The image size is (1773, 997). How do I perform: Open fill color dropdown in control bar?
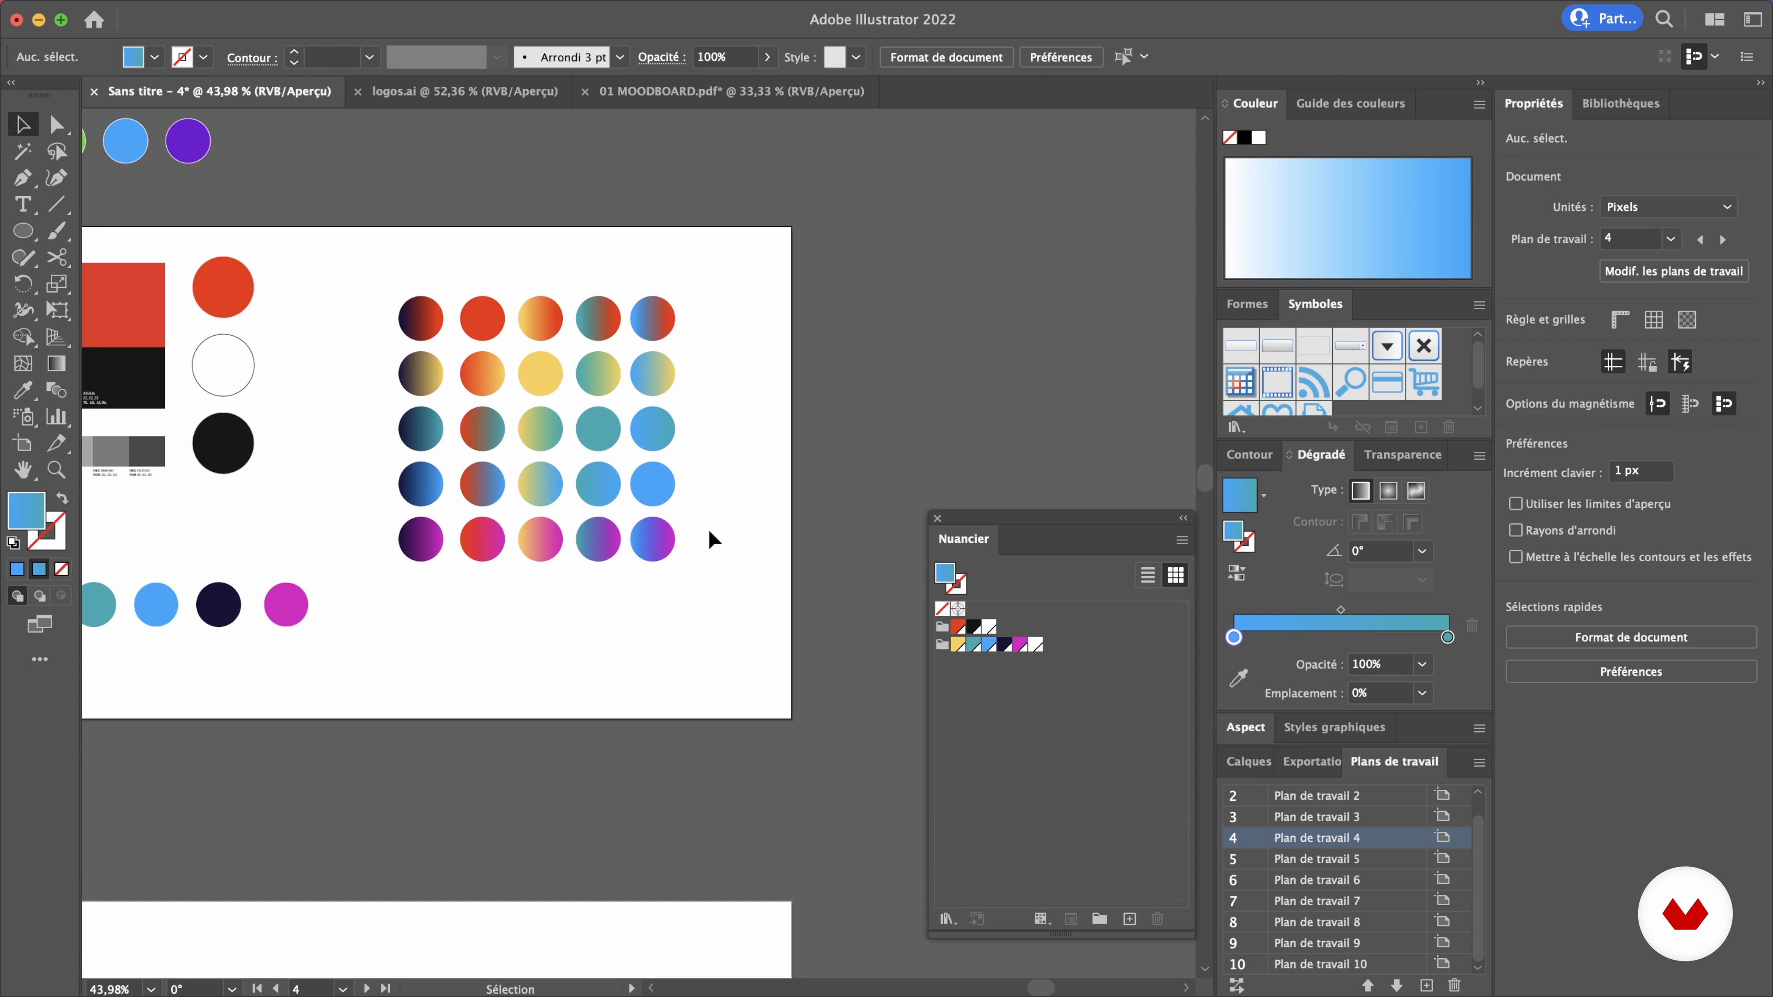tap(155, 57)
